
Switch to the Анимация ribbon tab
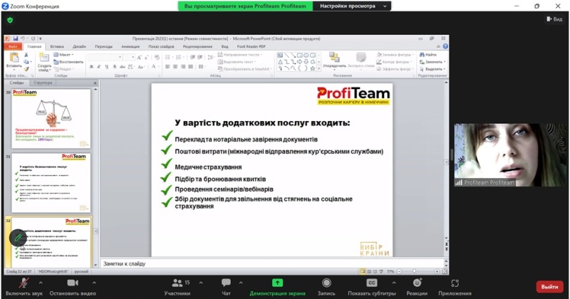pyautogui.click(x=130, y=46)
